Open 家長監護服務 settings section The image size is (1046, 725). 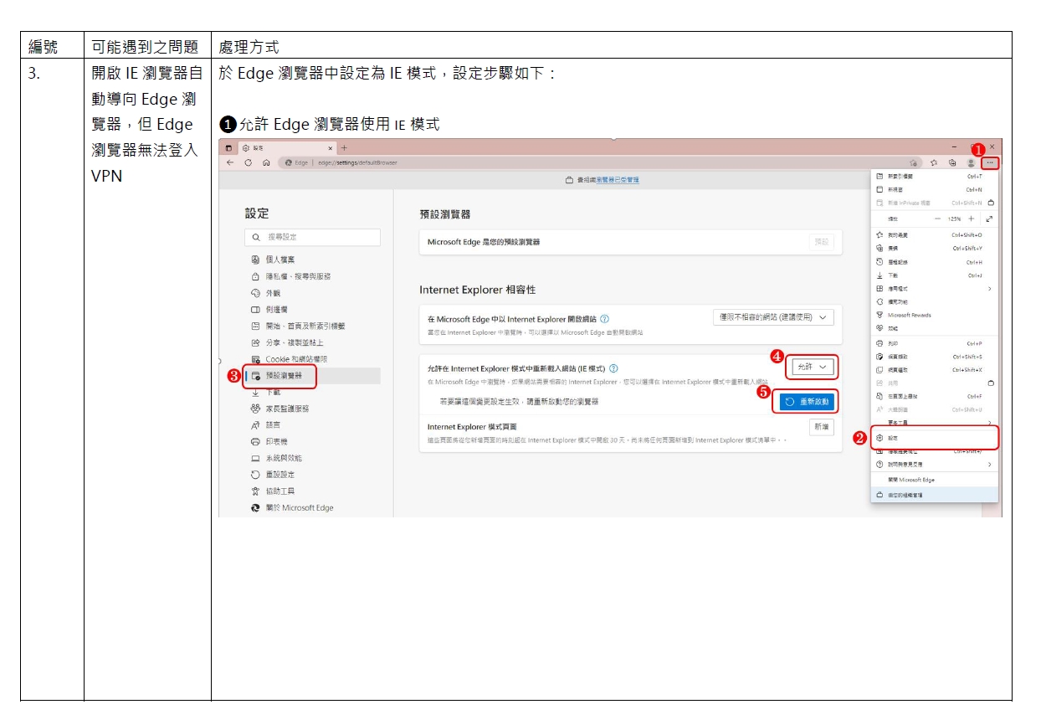tap(279, 409)
